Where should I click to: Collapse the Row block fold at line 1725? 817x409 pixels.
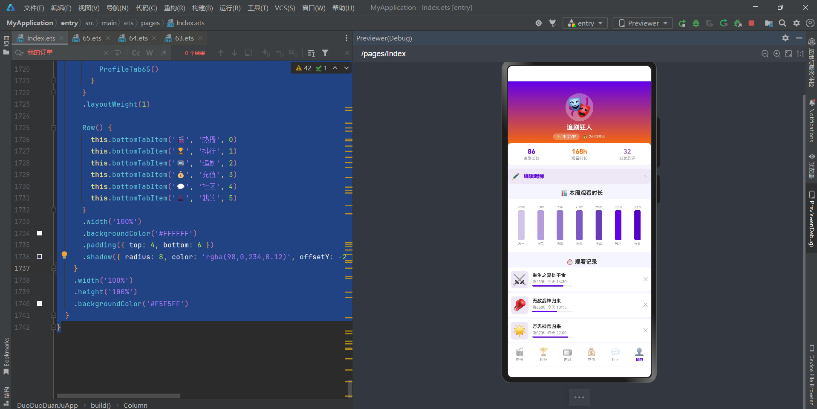pyautogui.click(x=54, y=128)
